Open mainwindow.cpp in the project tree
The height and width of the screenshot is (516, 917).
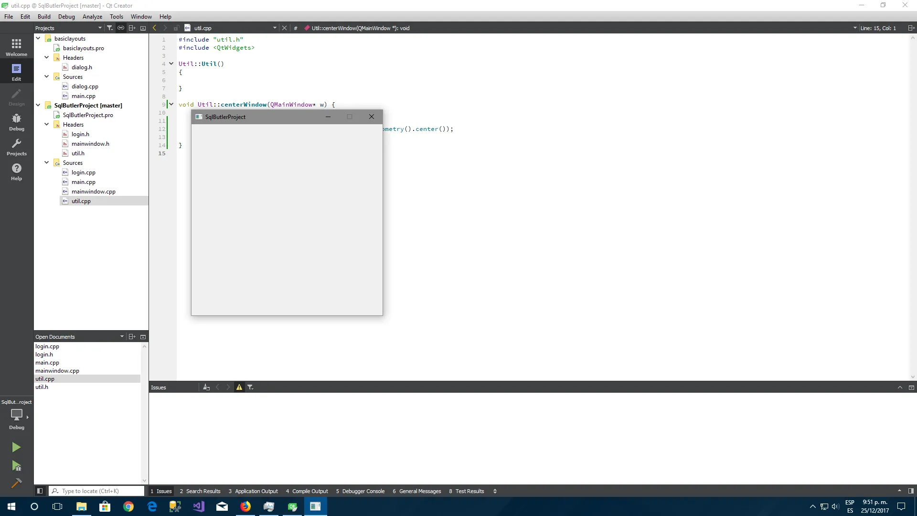[x=93, y=192]
